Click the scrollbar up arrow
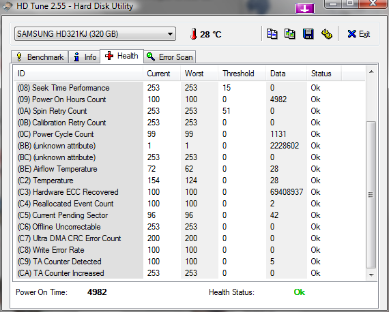Image resolution: width=389 pixels, height=312 pixels. point(371,72)
